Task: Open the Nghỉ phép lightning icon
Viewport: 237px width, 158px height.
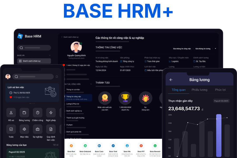Action: pyautogui.click(x=51, y=113)
